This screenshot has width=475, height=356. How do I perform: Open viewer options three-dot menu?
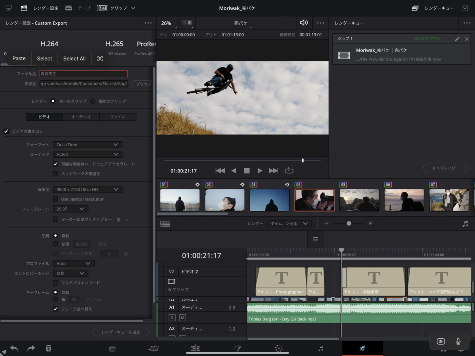point(321,23)
